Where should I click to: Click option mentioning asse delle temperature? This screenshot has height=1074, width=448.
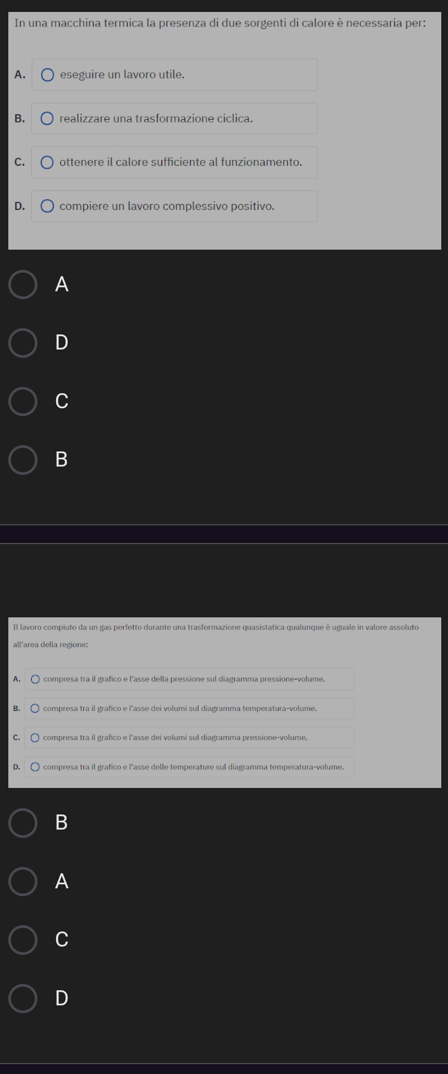pos(190,767)
